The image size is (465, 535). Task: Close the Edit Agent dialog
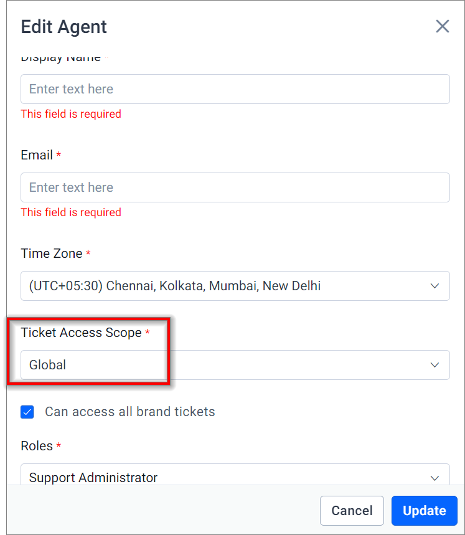pos(442,26)
